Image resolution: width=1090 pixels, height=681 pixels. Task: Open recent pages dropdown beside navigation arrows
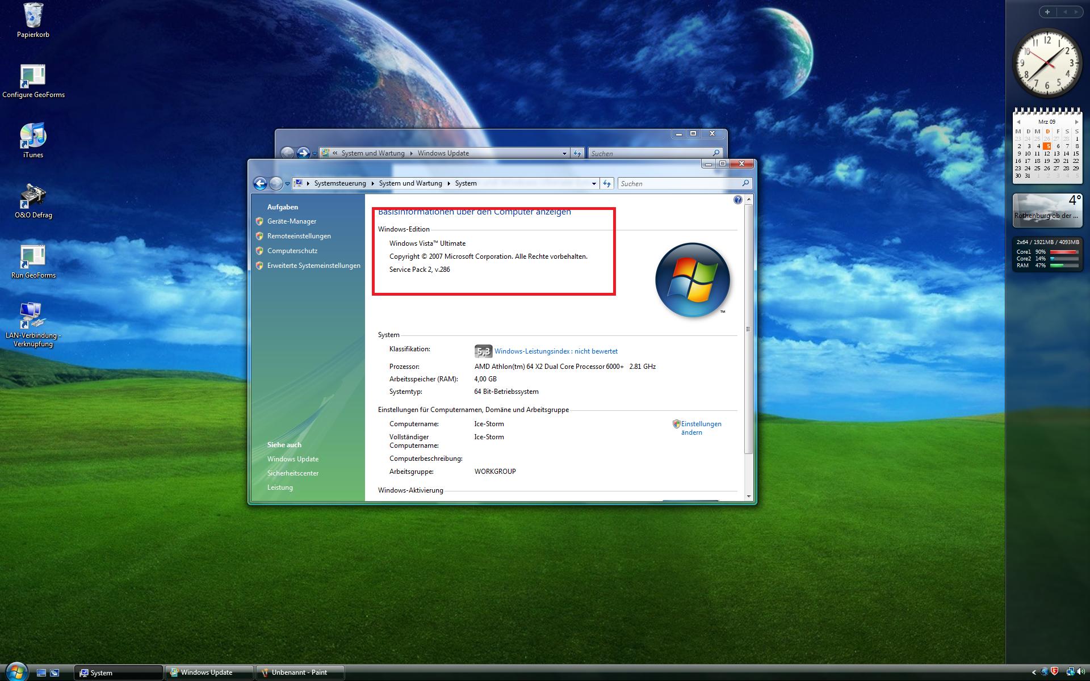pos(288,184)
